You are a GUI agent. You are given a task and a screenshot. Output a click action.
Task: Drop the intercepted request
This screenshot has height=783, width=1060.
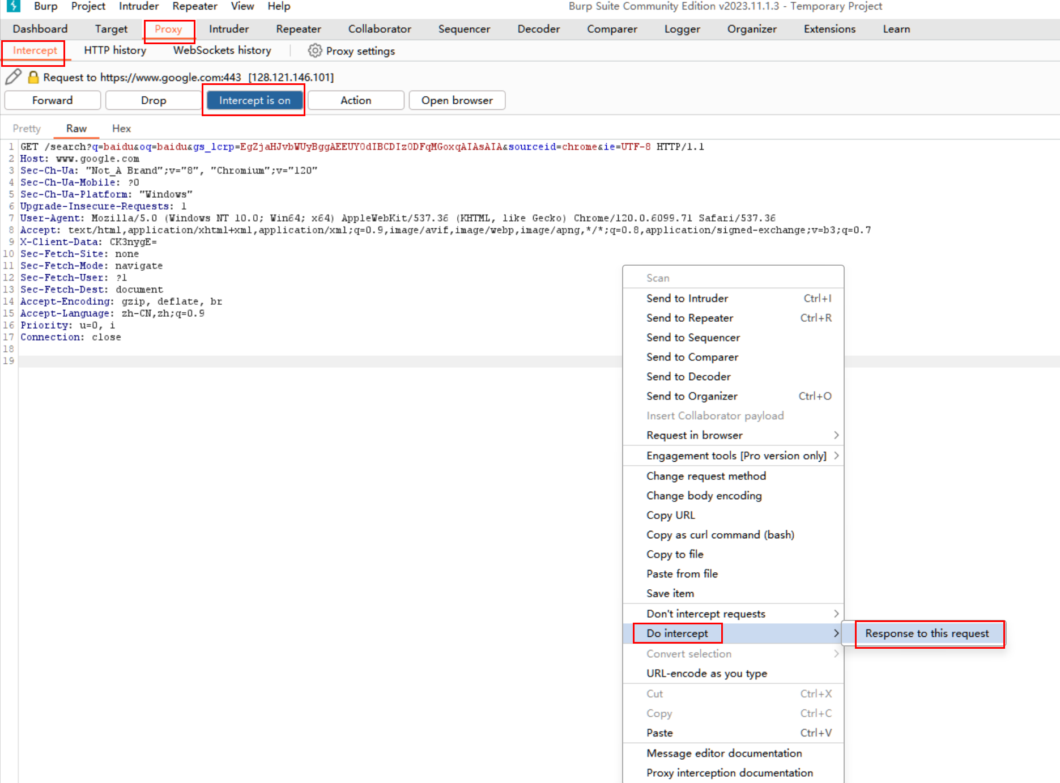[153, 100]
